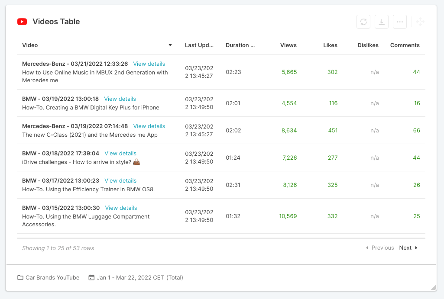Click the next page arrow icon
Viewport: 444px width, 299px height.
coord(416,248)
